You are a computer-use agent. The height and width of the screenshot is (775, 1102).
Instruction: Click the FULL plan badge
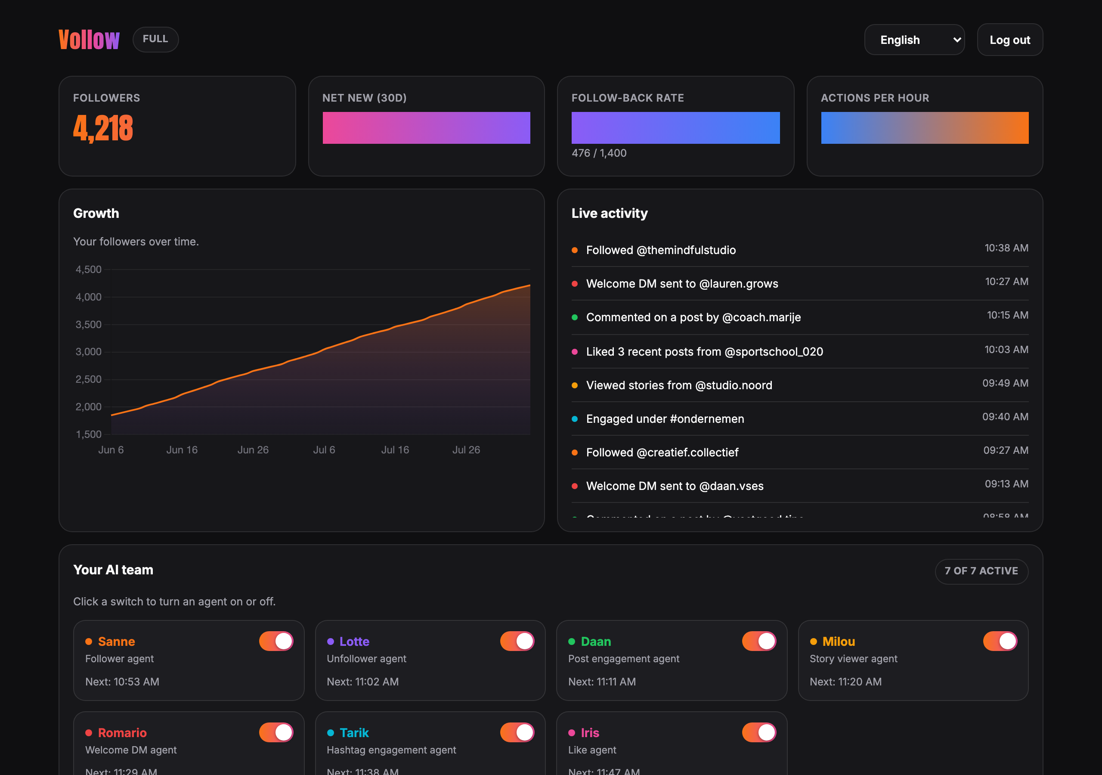[155, 39]
